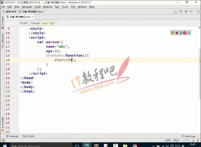This screenshot has width=201, height=147.
Task: Click the Windows taskbar search box
Action: (x=41, y=145)
